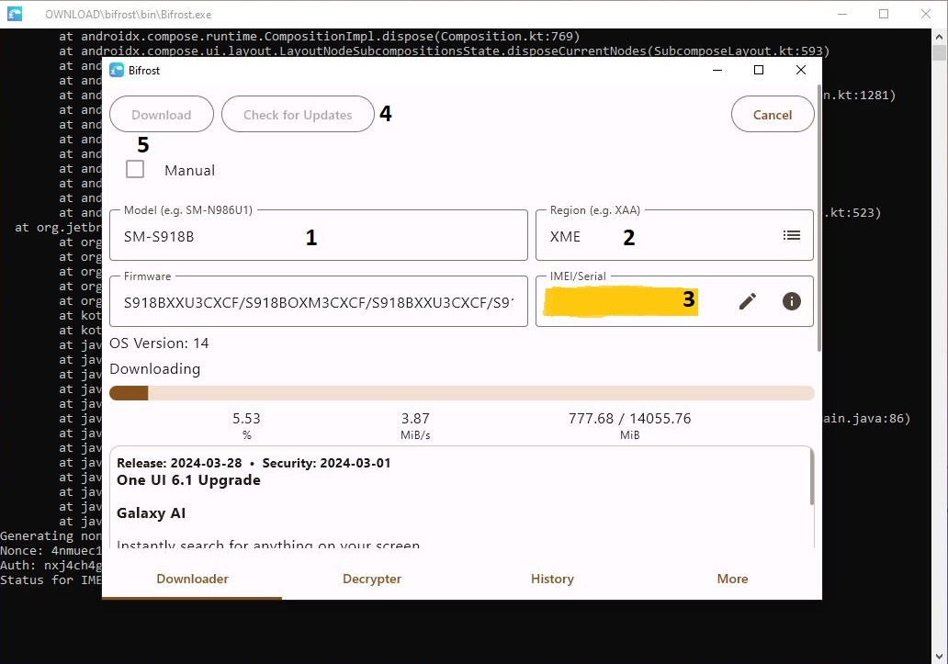The image size is (948, 664).
Task: Maximize the Bifrost dialog window
Action: coord(759,70)
